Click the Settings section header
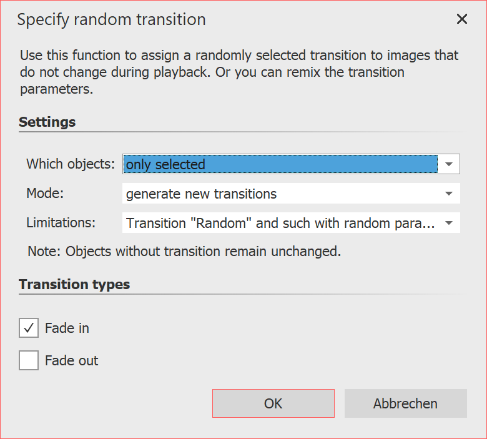Viewport: 487px width, 439px height. coord(47,122)
